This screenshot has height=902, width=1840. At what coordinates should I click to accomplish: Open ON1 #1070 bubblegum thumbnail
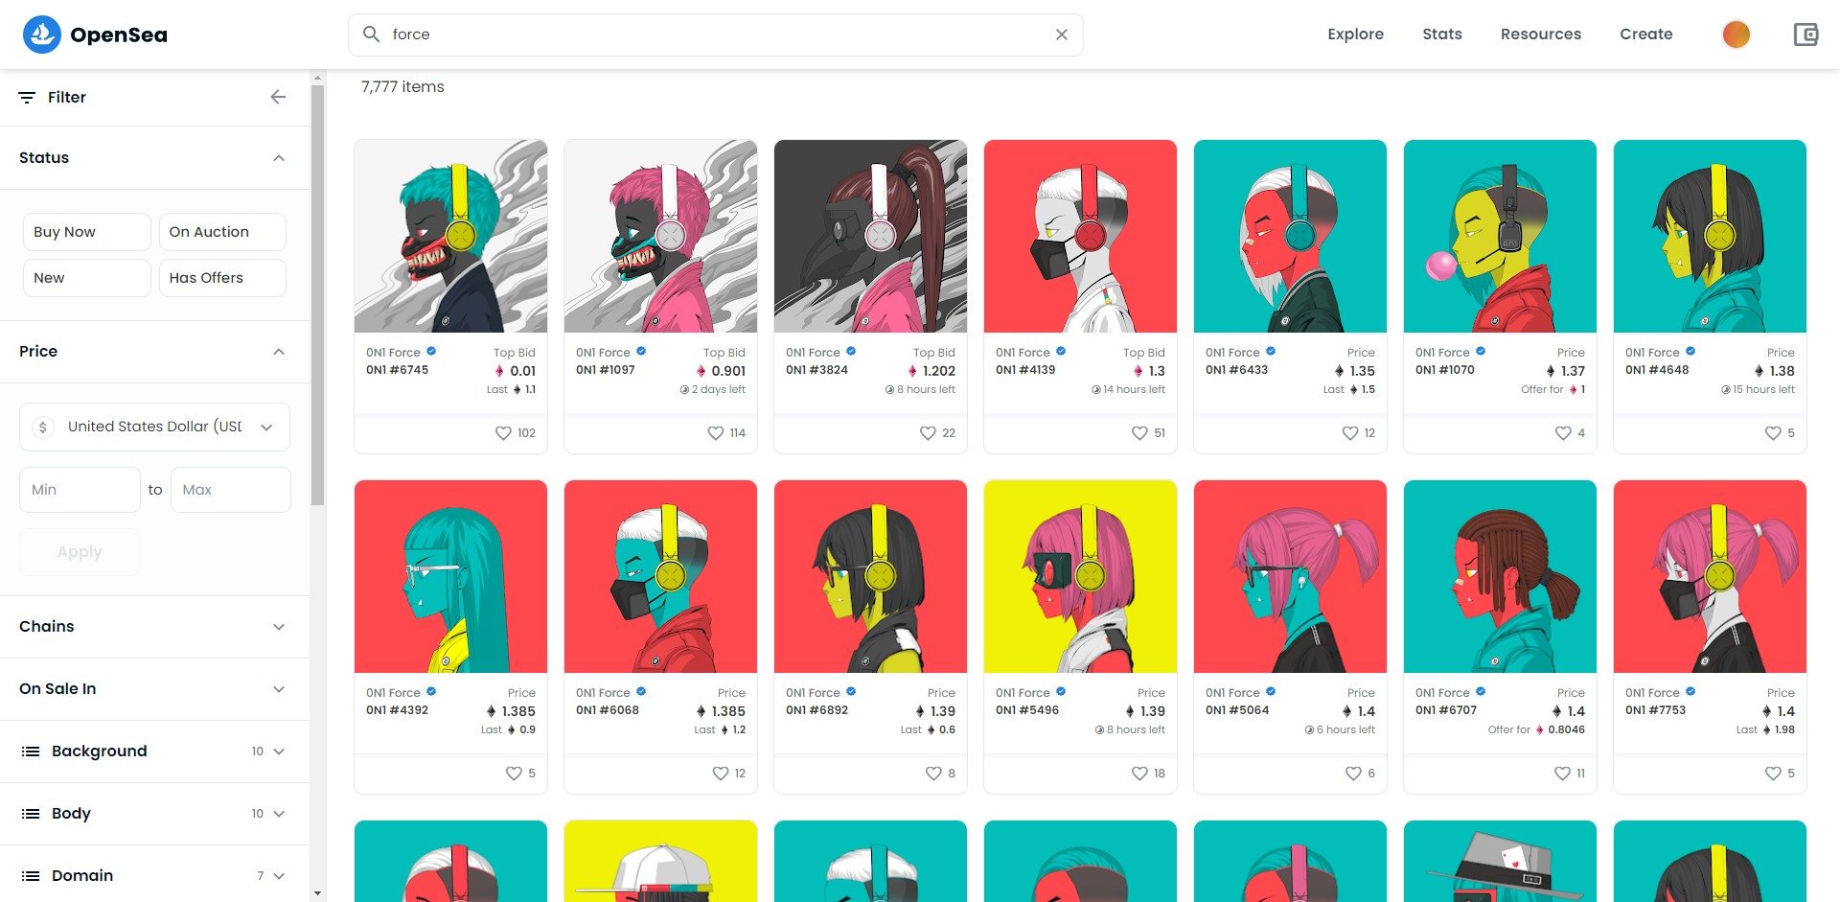1500,237
